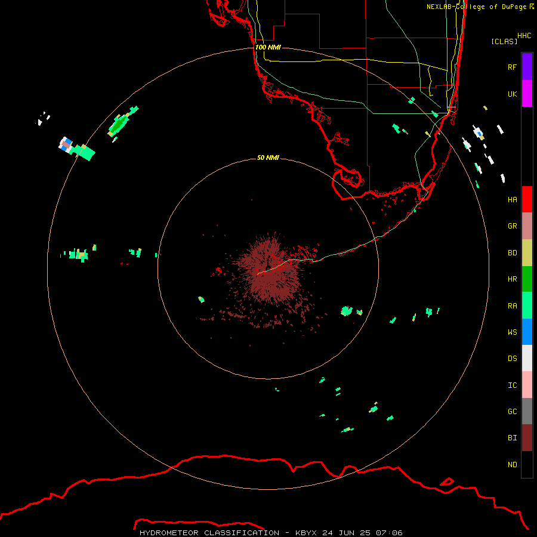Select the yellow BD legend swatch
537x537 pixels.
(x=527, y=253)
